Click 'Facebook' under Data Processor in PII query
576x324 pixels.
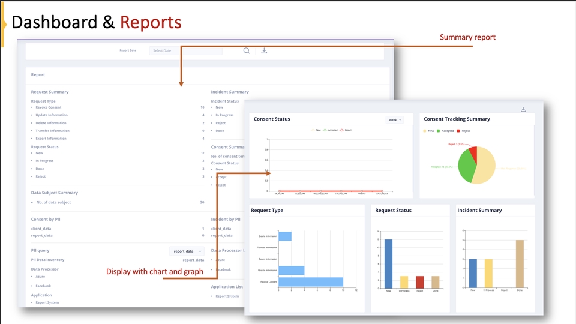click(x=43, y=286)
